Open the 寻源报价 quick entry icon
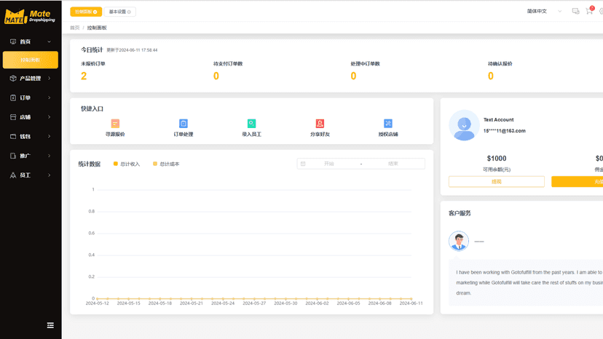This screenshot has height=339, width=603. (115, 124)
